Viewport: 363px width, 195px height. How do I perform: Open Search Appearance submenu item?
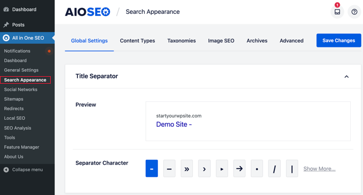[x=25, y=80]
